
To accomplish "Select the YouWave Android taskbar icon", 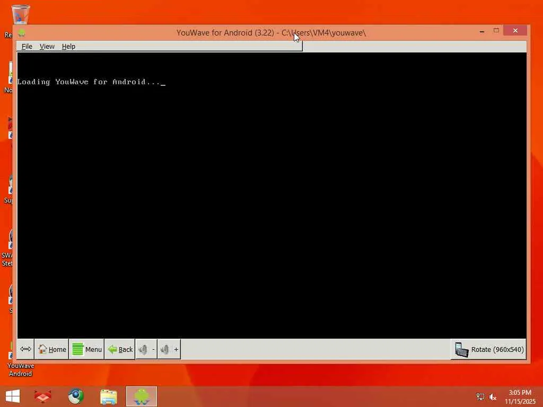I will click(x=141, y=396).
